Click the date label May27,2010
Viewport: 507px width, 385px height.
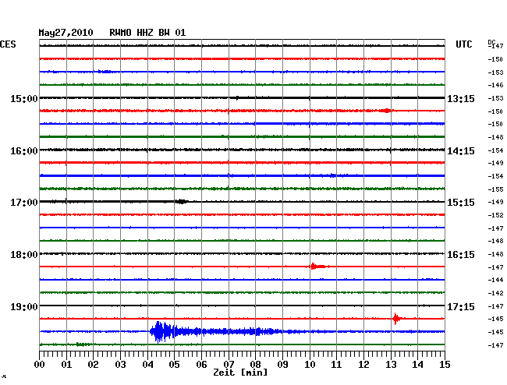click(66, 33)
